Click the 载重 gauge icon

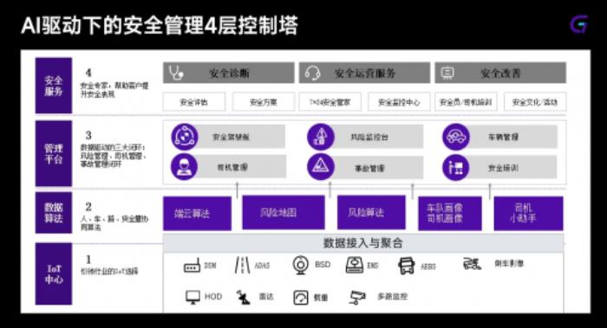pyautogui.click(x=301, y=298)
